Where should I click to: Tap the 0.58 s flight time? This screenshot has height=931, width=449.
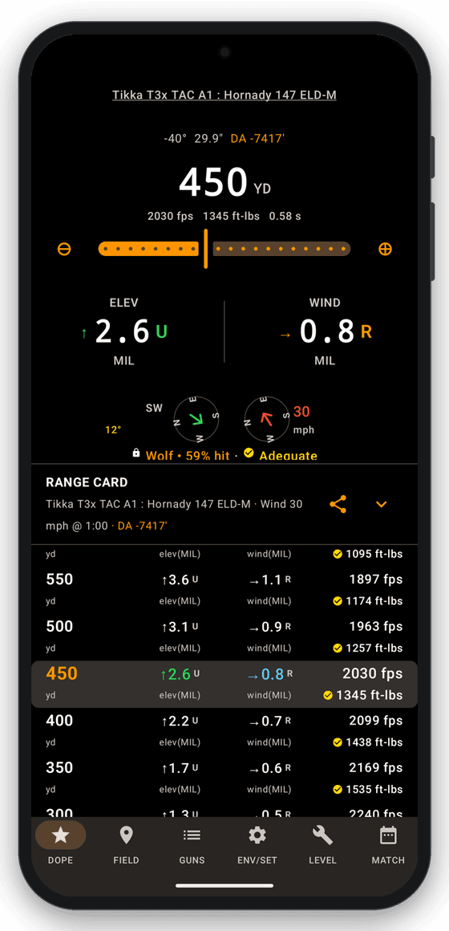pyautogui.click(x=285, y=216)
